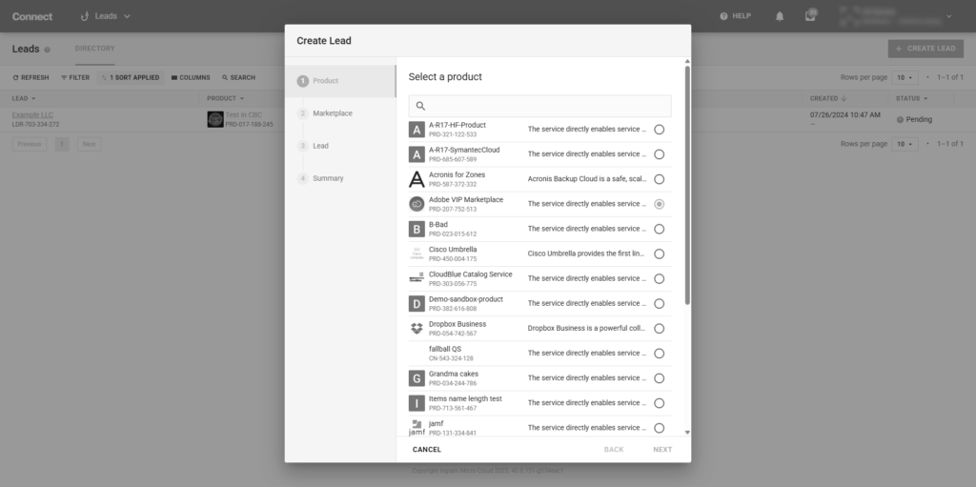Click the Help question mark icon
The height and width of the screenshot is (487, 976).
point(724,16)
